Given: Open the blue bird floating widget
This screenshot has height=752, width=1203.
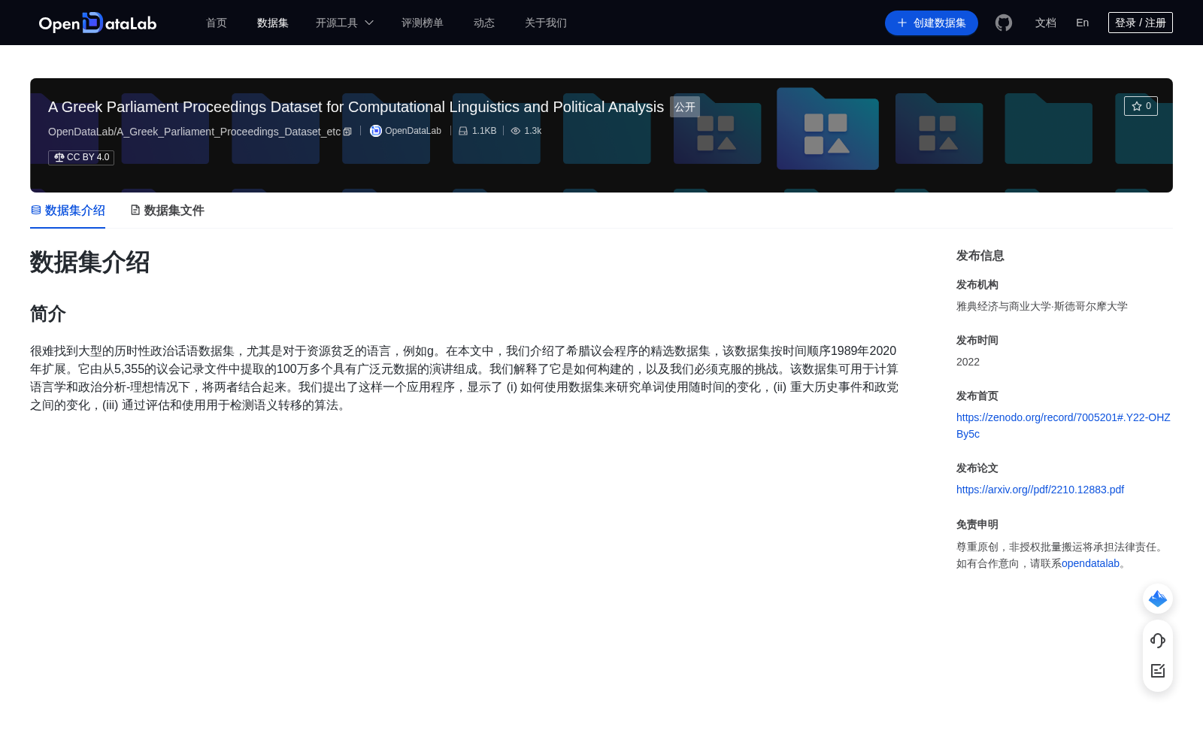Looking at the screenshot, I should (x=1158, y=599).
